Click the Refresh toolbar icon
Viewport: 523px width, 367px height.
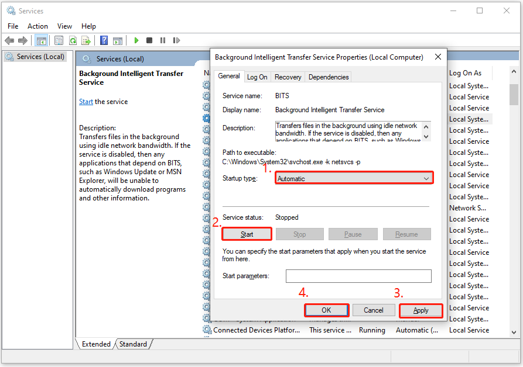click(73, 40)
